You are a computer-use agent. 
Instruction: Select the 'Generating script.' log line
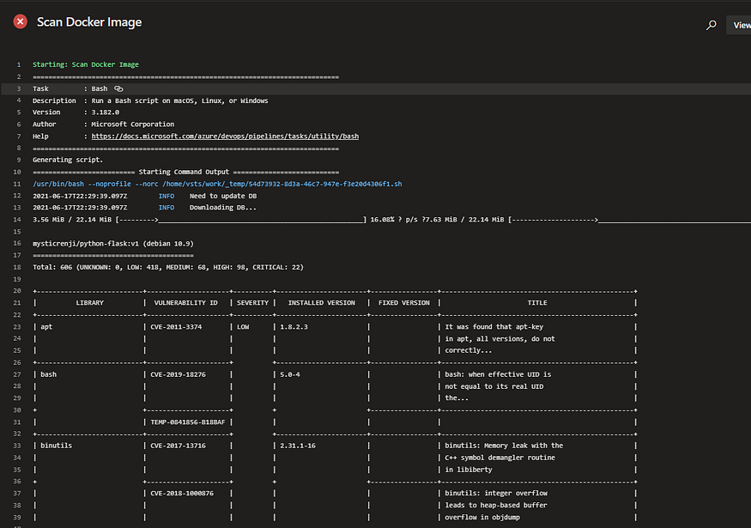[68, 160]
